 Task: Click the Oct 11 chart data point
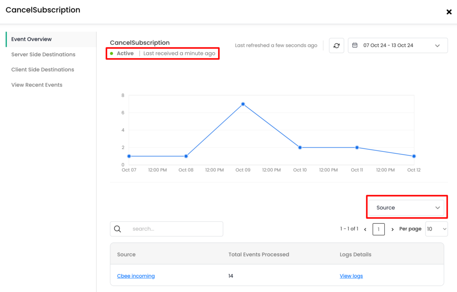coord(357,148)
